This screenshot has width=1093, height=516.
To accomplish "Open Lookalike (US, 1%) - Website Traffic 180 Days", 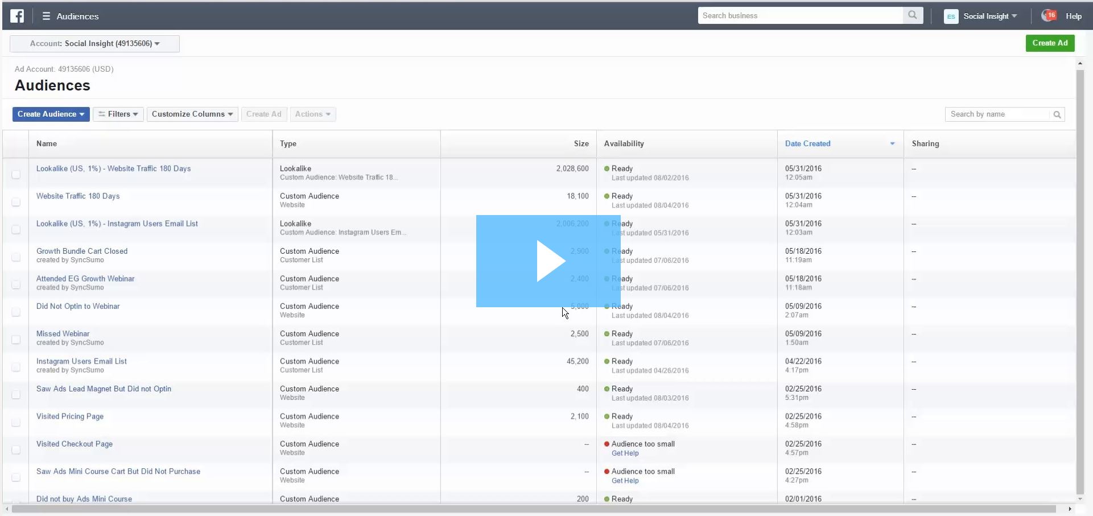I will click(x=114, y=169).
